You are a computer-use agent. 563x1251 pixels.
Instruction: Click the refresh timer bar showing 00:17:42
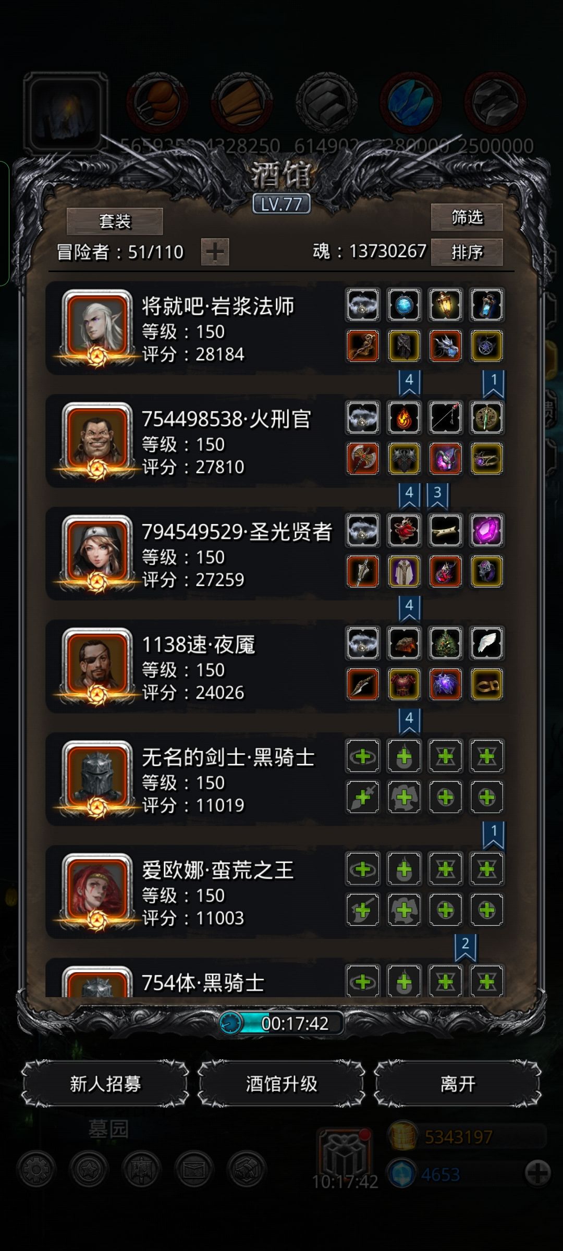(281, 1023)
